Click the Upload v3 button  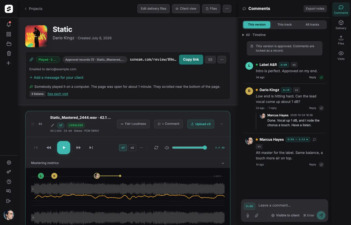click(201, 124)
